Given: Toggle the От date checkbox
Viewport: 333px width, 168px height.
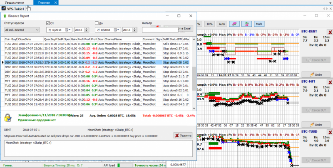Looking at the screenshot, I should pyautogui.click(x=47, y=23).
